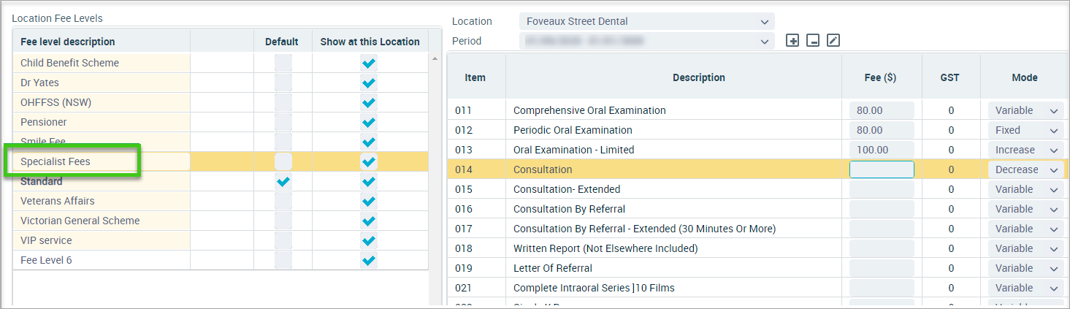The height and width of the screenshot is (309, 1070).
Task: Select the Periodic Oral Examination row
Action: coord(758,130)
